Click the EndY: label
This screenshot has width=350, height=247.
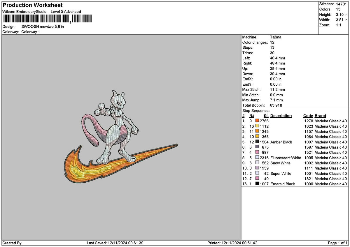(247, 84)
